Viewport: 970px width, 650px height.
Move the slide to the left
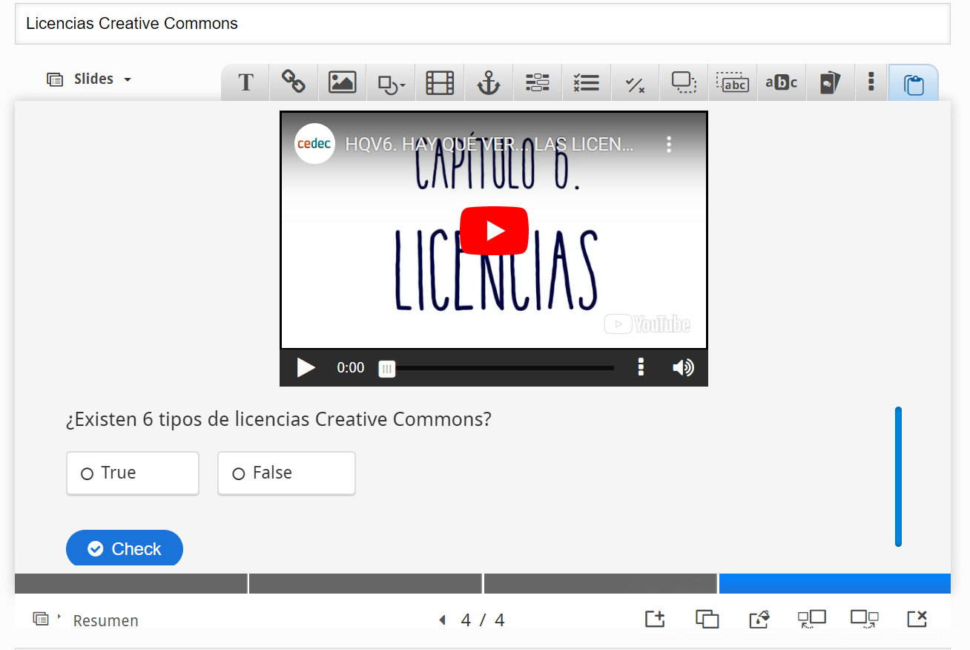point(812,618)
